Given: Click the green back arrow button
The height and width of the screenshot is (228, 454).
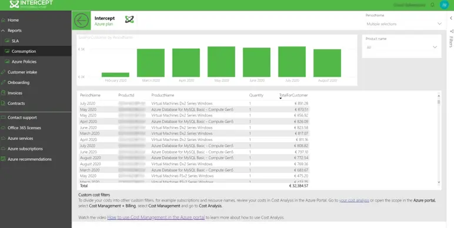Looking at the screenshot, I should pyautogui.click(x=81, y=21).
